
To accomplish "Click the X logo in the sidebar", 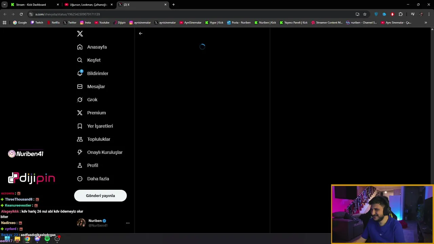I will pyautogui.click(x=80, y=34).
